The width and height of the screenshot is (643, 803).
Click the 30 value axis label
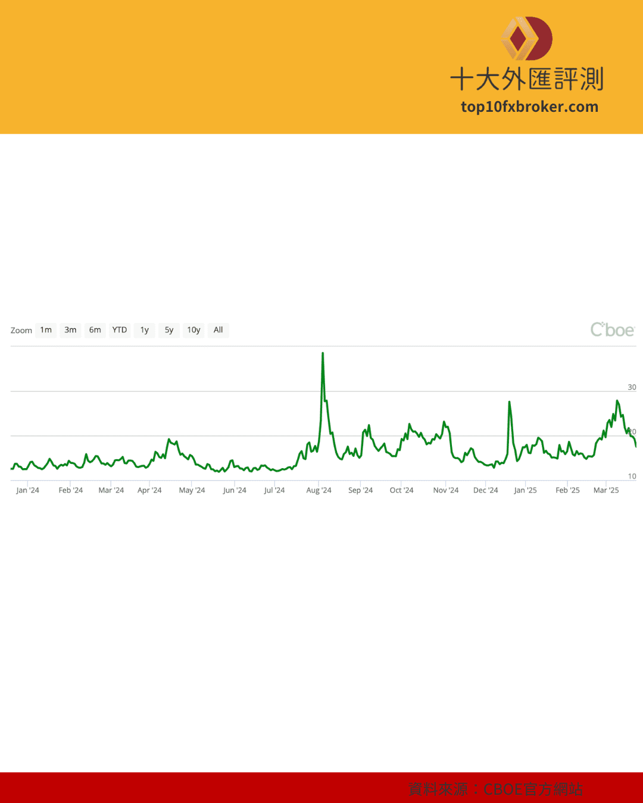pyautogui.click(x=632, y=387)
